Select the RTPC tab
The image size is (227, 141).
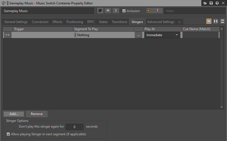tap(91, 22)
